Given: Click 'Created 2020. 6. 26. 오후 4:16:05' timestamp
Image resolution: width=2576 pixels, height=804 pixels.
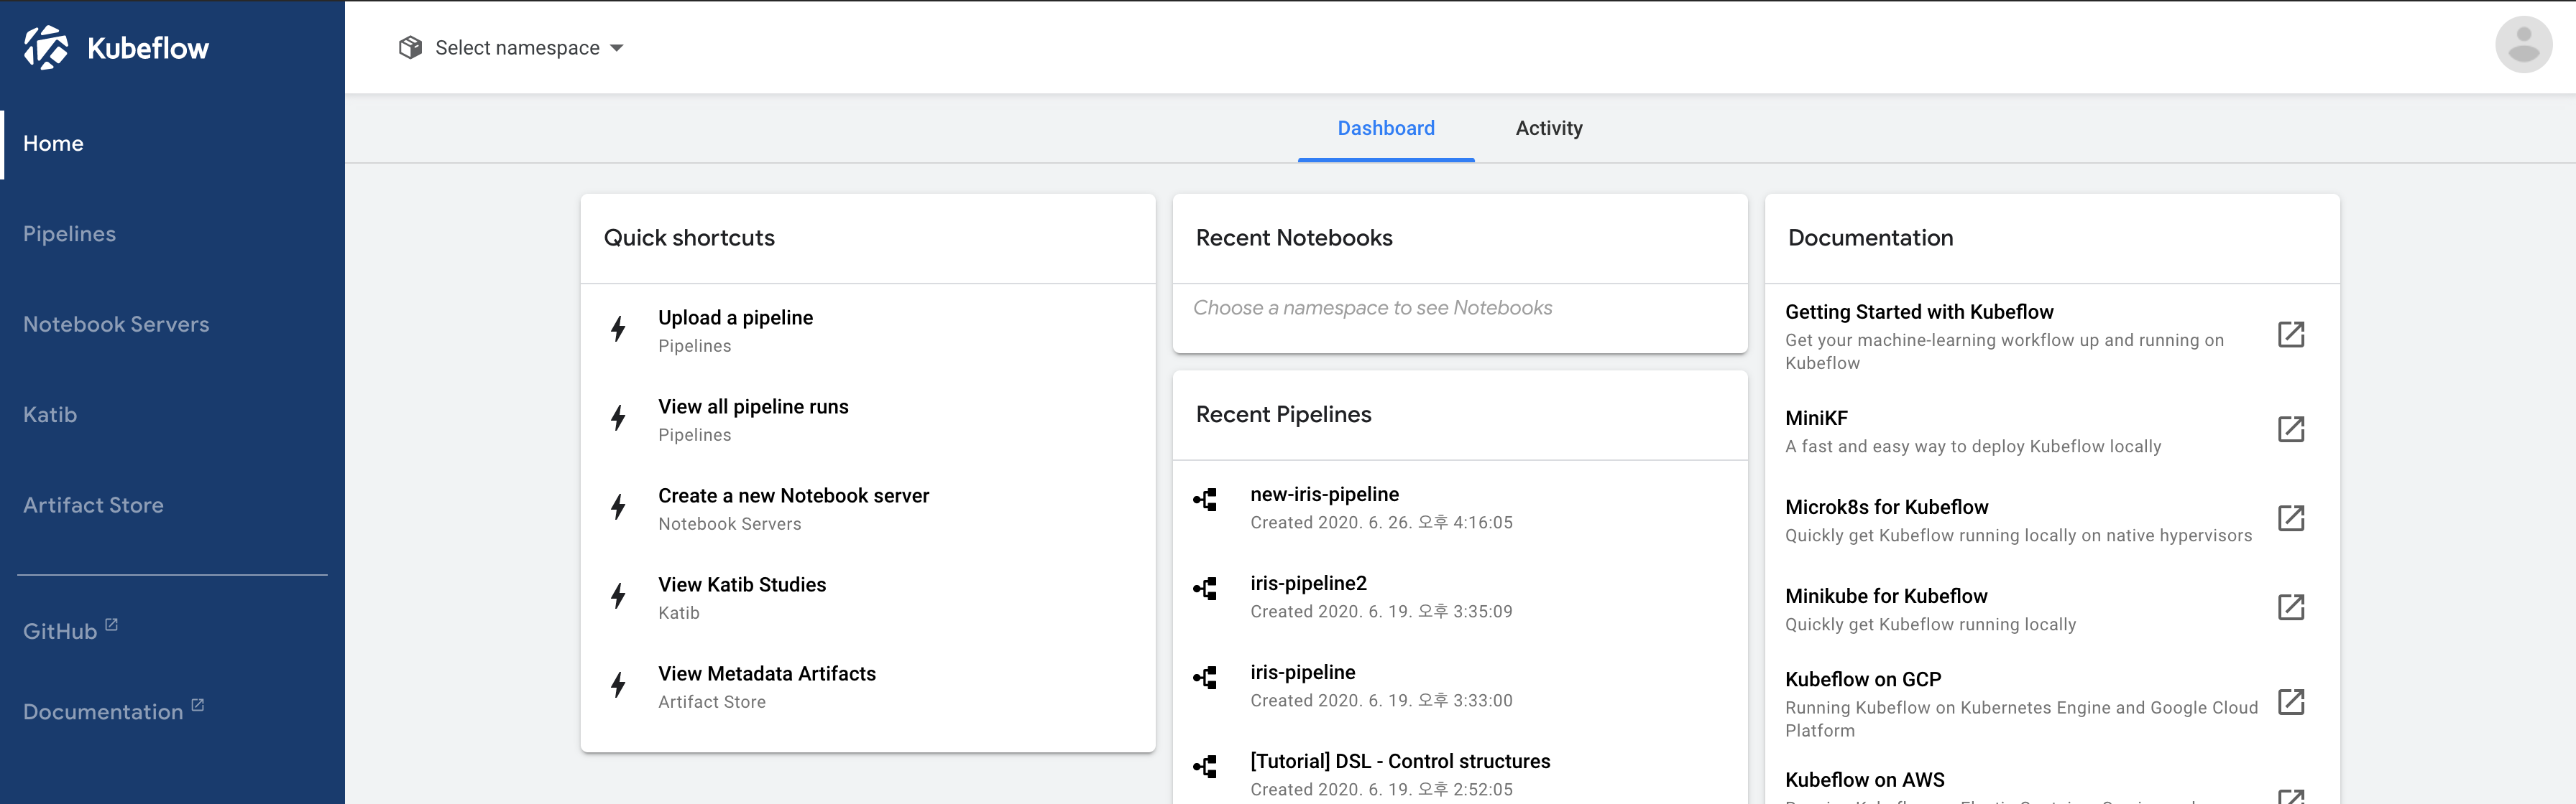Looking at the screenshot, I should pos(1381,523).
